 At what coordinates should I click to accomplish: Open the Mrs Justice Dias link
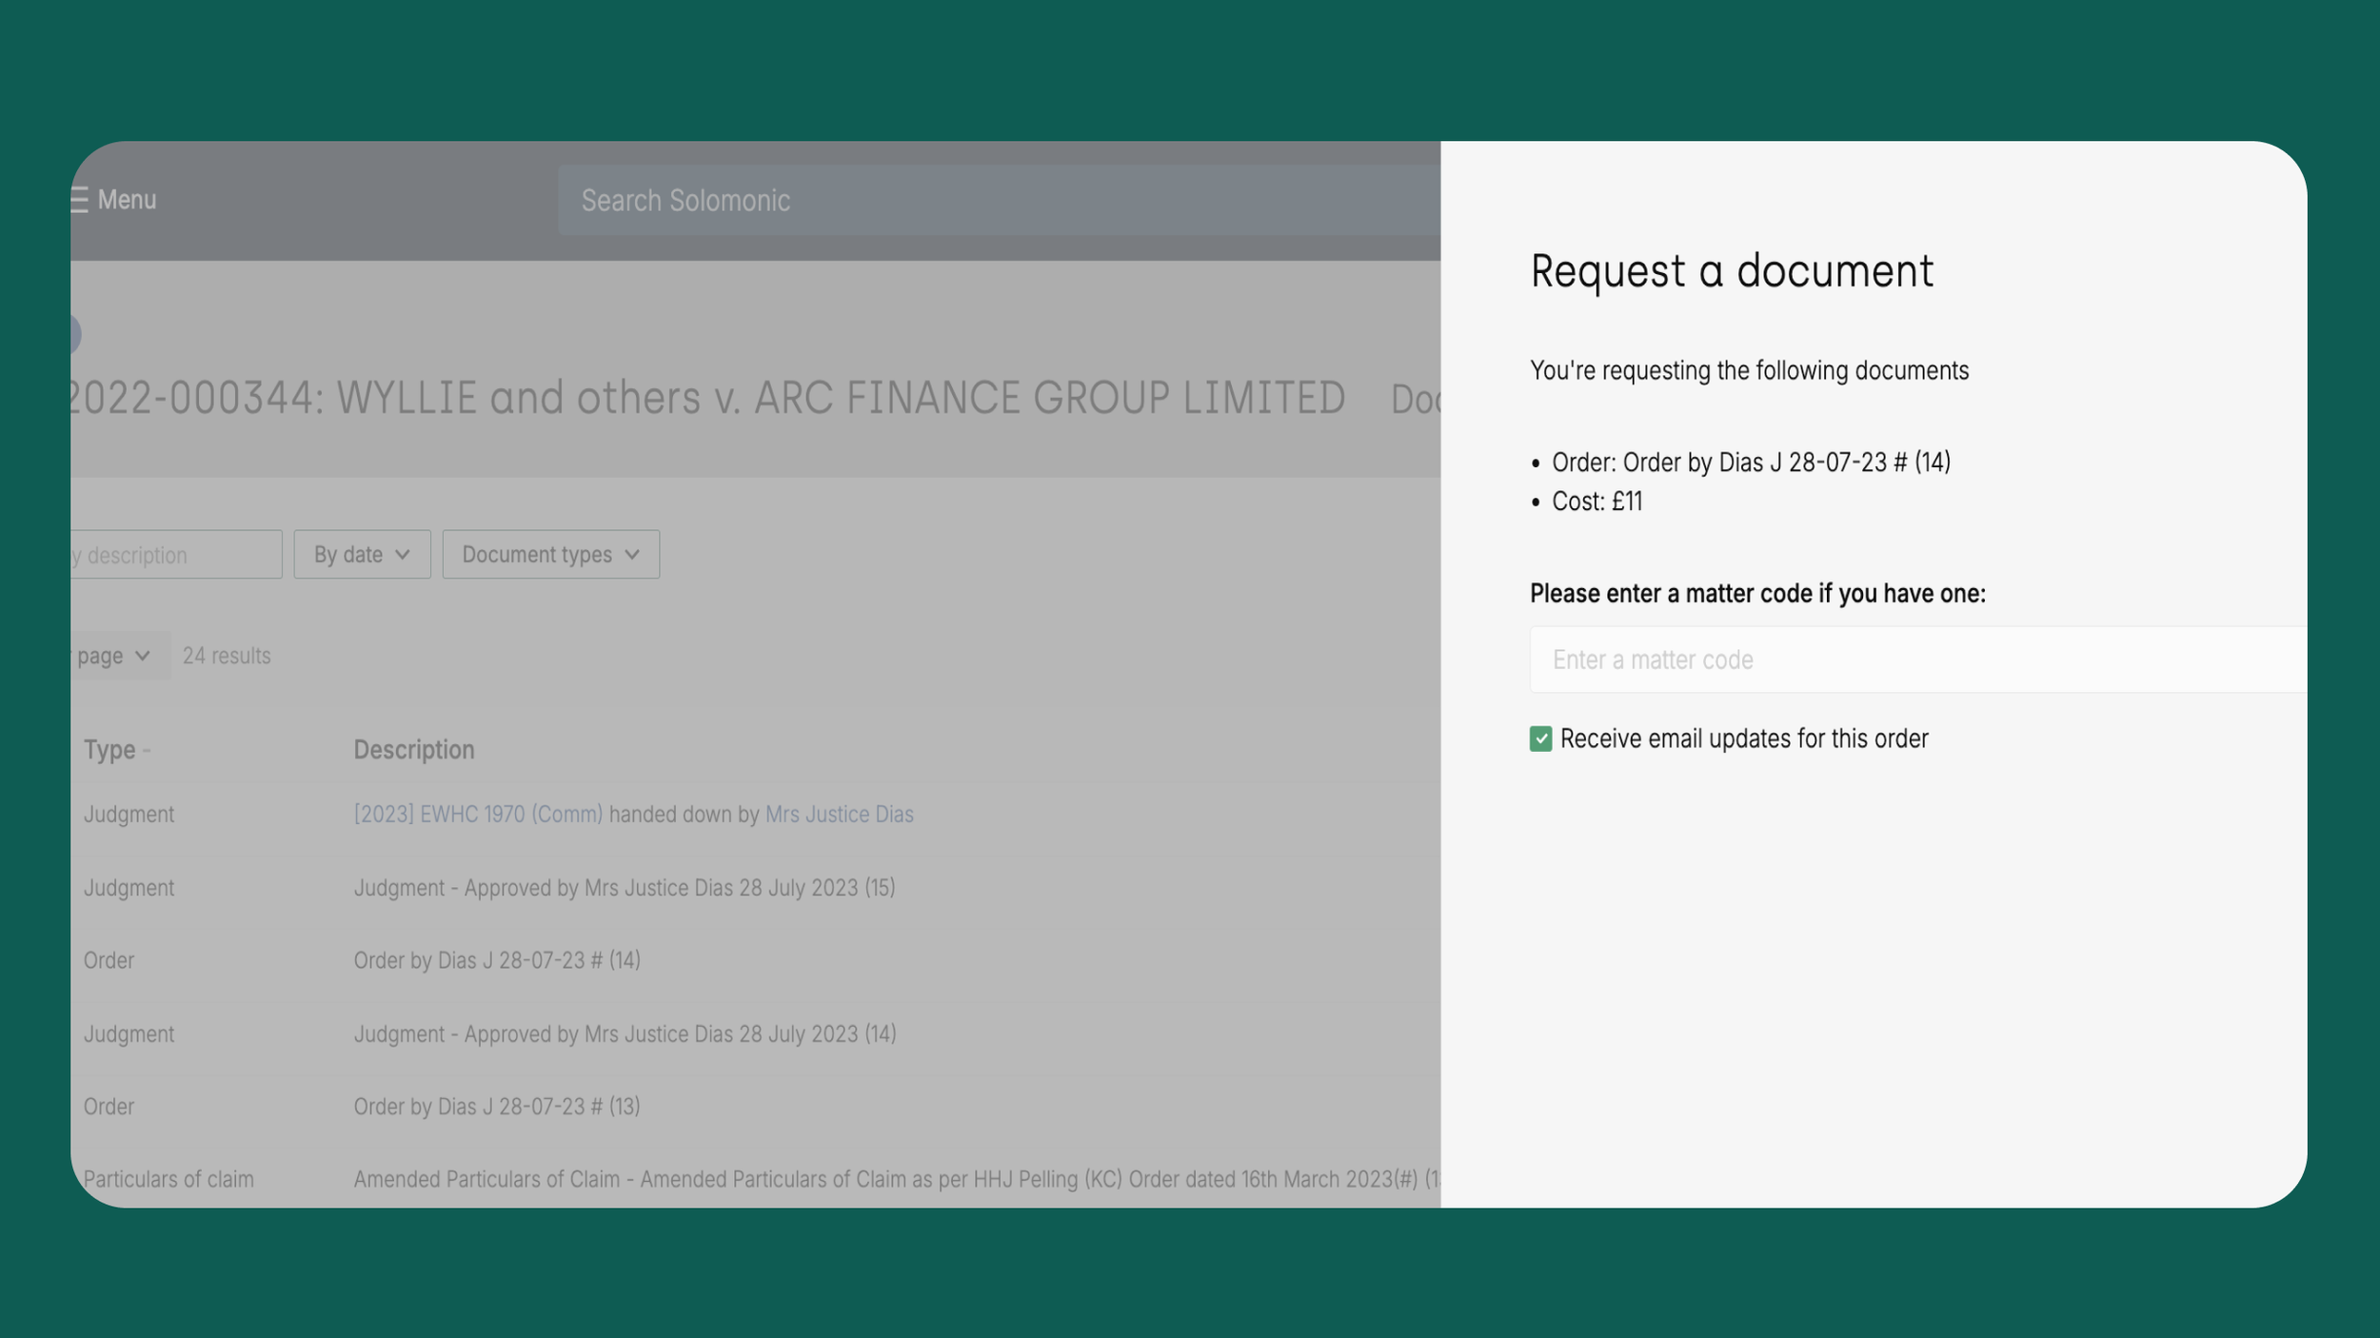click(x=839, y=815)
